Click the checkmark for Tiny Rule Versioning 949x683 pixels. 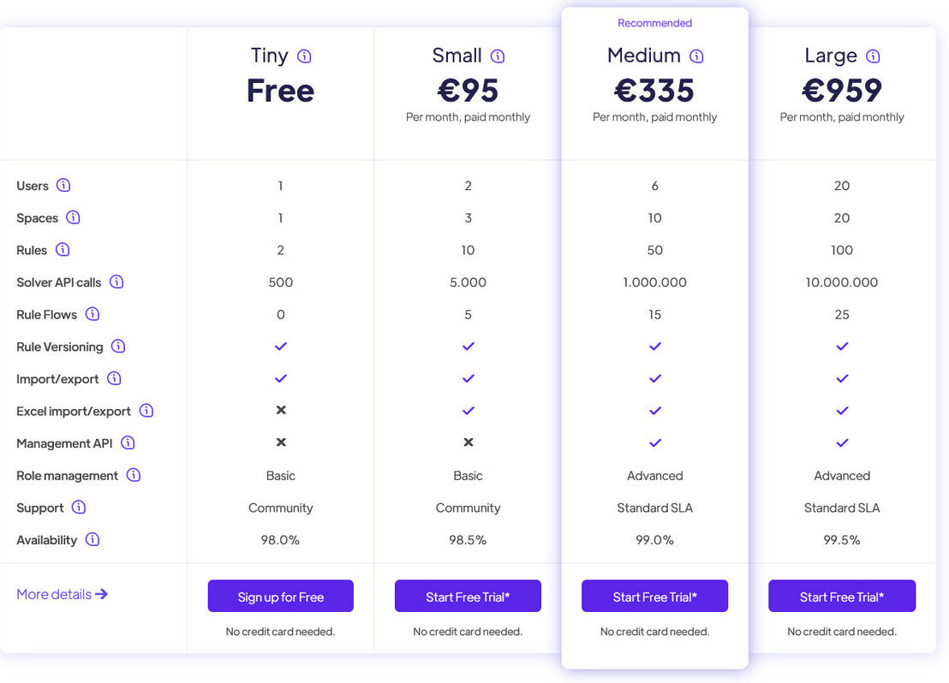pos(280,347)
